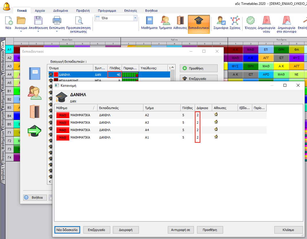Click the Αίθουσες door icon in toolbar
Image resolution: width=307 pixels, height=239 pixels.
tap(180, 23)
